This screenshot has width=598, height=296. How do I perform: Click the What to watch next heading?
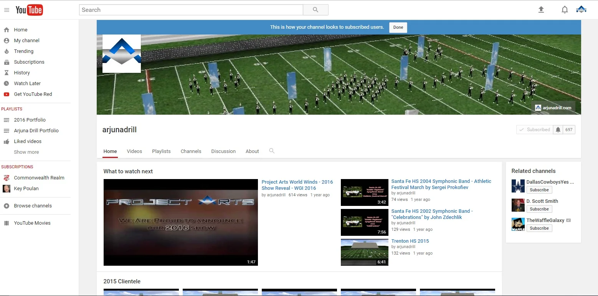[x=128, y=171]
